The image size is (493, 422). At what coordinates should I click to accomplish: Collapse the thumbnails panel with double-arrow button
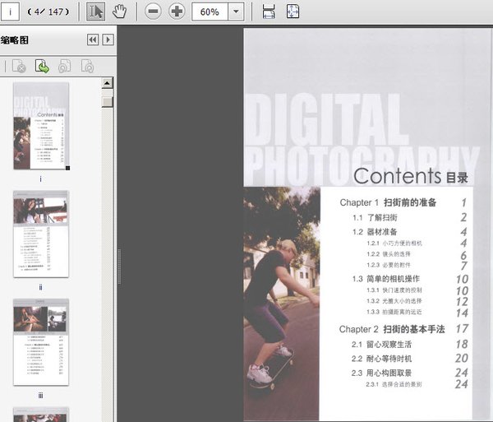pos(93,39)
